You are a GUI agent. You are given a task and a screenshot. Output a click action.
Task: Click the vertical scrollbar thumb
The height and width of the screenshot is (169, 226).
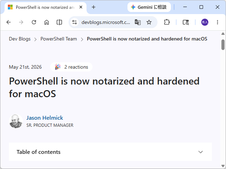click(223, 45)
